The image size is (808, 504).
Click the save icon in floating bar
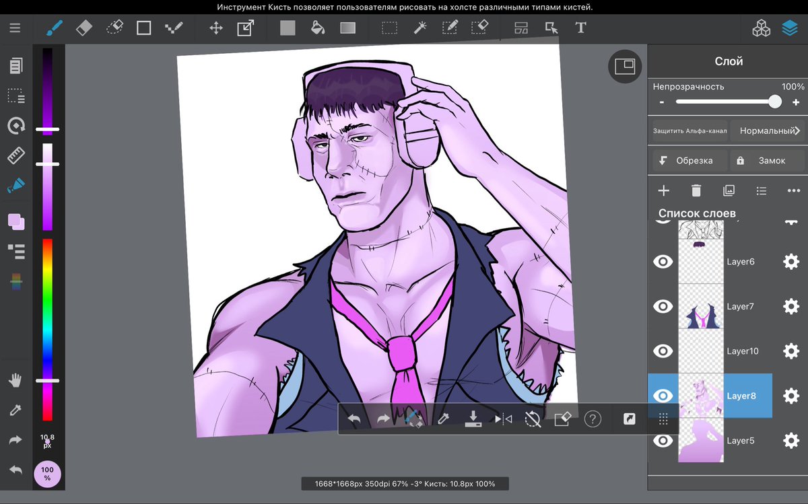(x=473, y=419)
